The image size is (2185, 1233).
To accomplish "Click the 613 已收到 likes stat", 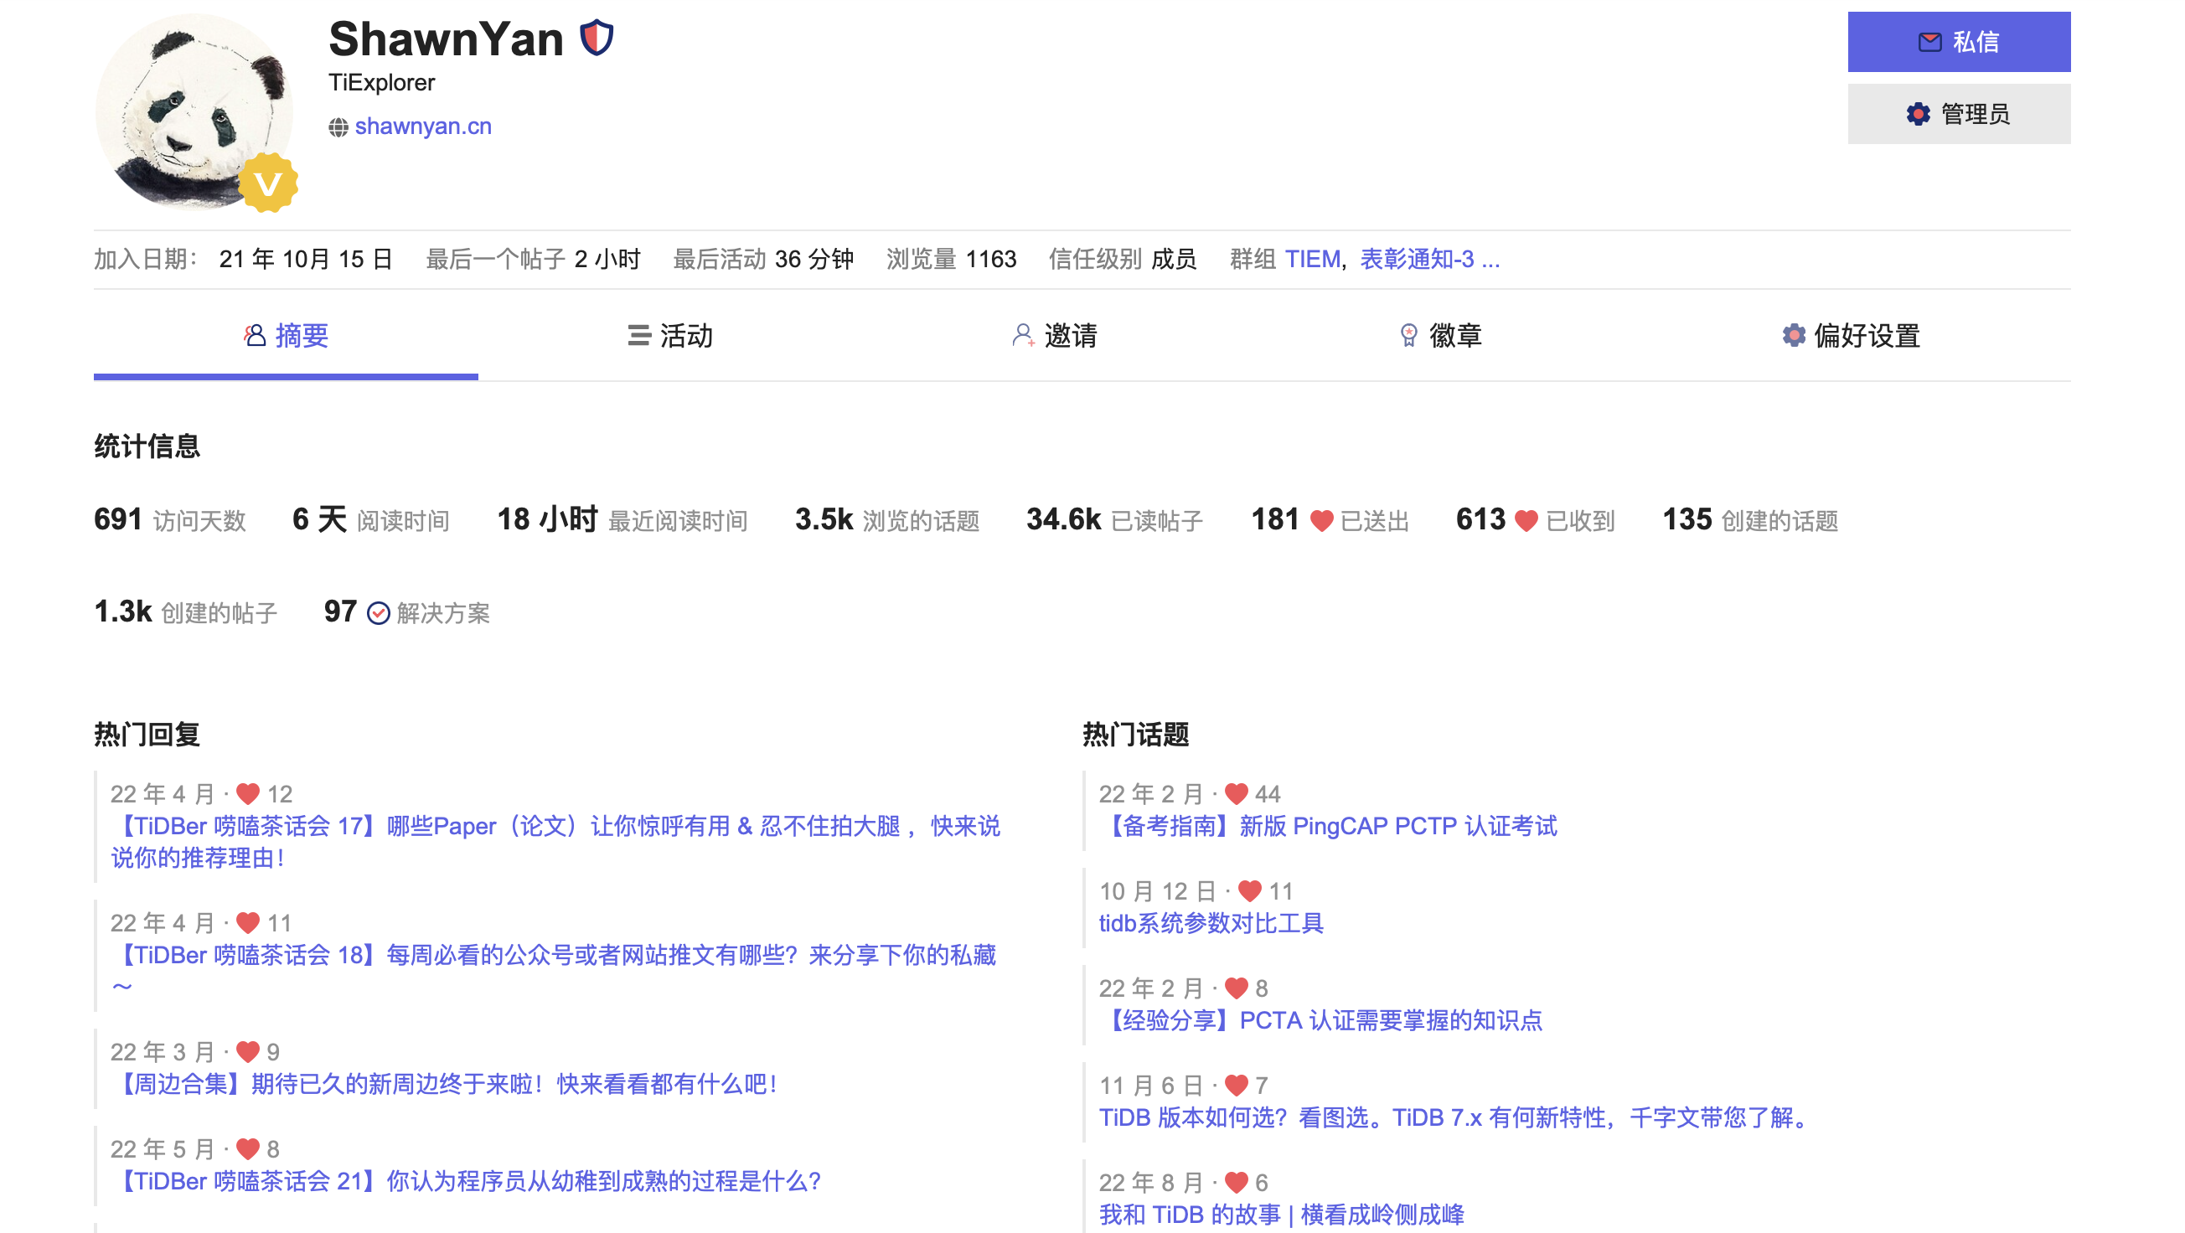I will tap(1535, 519).
